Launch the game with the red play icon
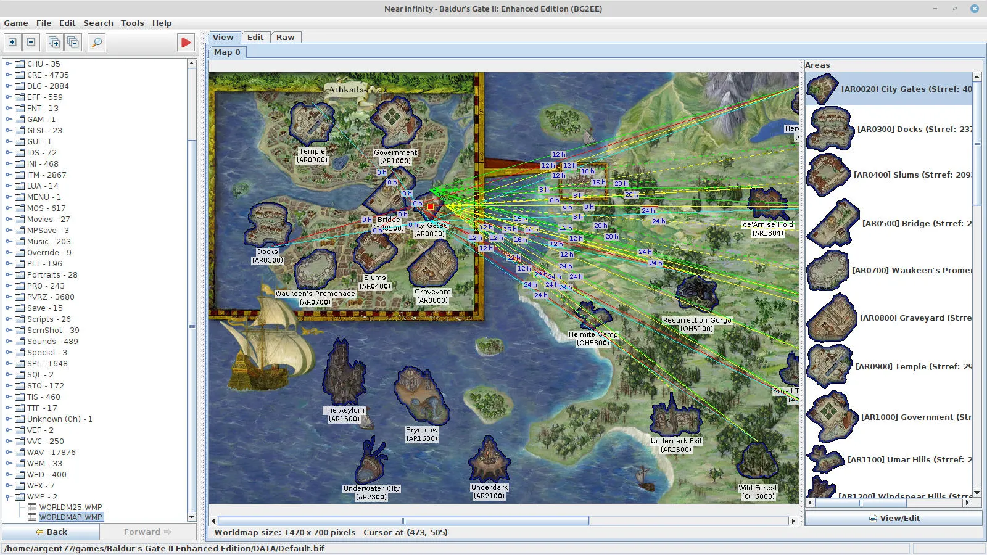The image size is (987, 555). 186,42
